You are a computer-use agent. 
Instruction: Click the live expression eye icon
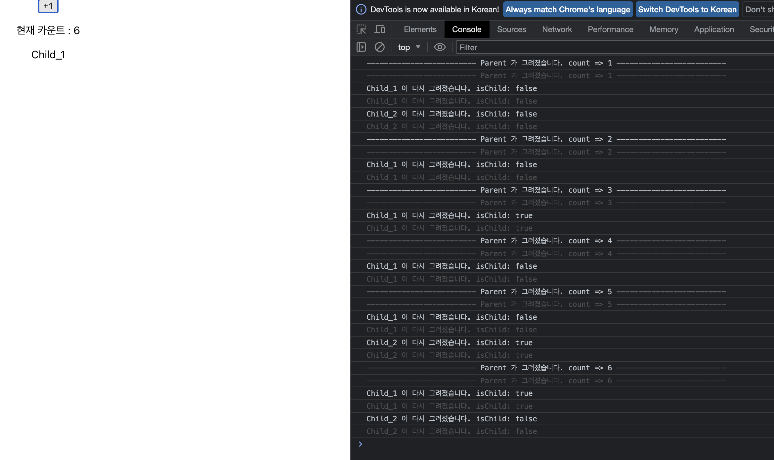[440, 47]
